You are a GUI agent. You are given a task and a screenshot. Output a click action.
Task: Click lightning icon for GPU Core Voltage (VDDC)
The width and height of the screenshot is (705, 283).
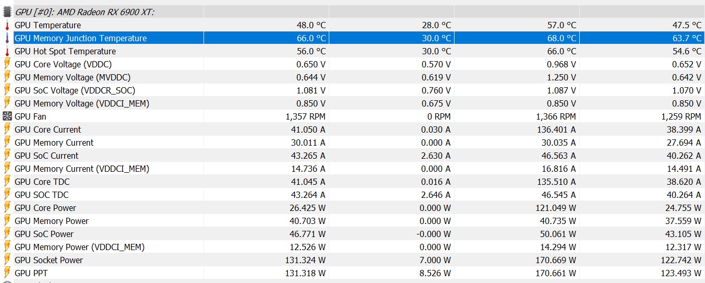(x=7, y=64)
